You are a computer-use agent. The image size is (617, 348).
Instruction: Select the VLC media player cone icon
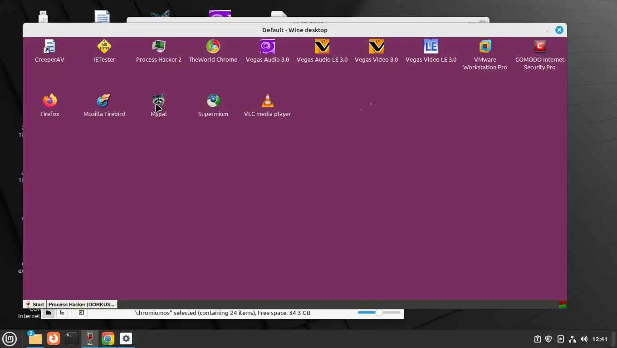pyautogui.click(x=267, y=101)
